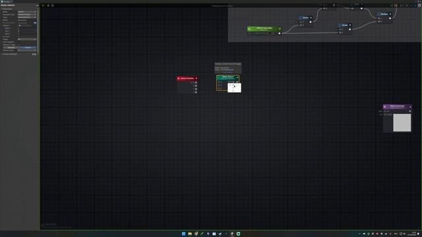
Task: Open the Shader Feature dropdown
Action: 27,14
